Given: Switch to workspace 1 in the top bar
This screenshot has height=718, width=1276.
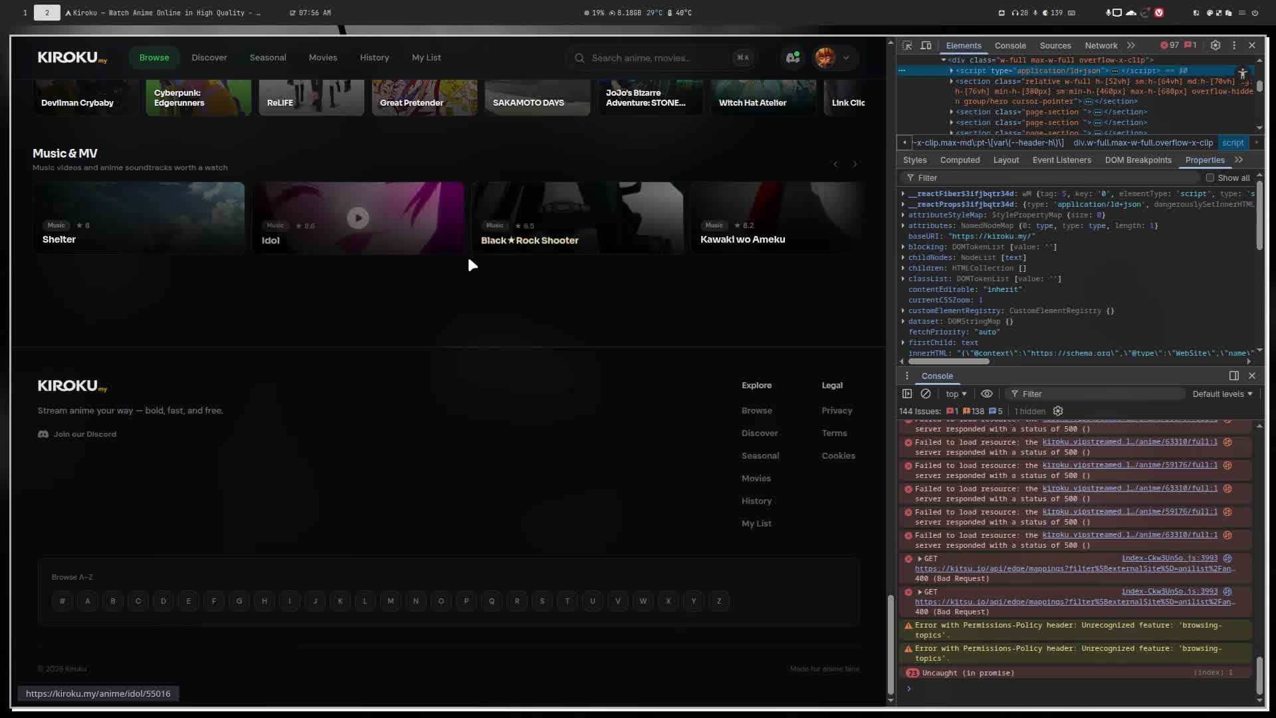Looking at the screenshot, I should click(x=25, y=13).
